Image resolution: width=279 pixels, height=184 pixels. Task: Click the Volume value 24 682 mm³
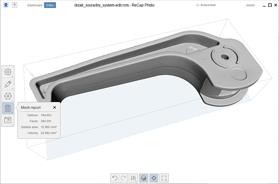[x=49, y=133]
